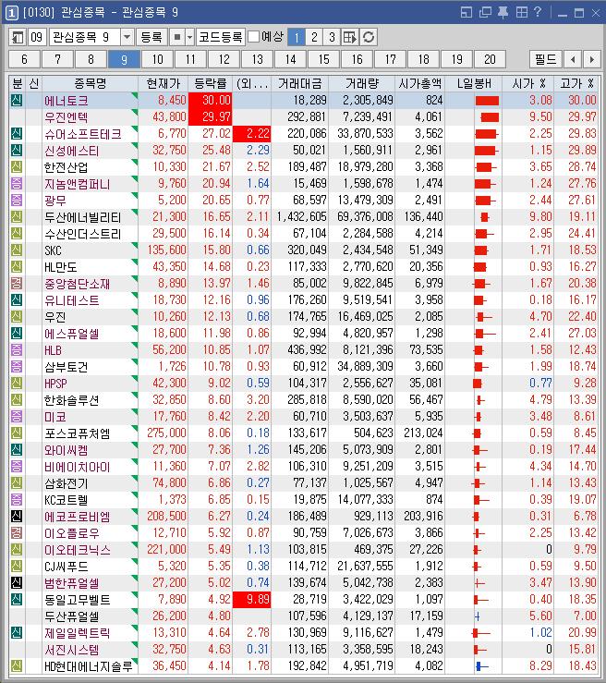Click the square stop button in toolbar

177,37
